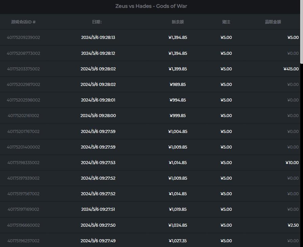Viewport: 303px width, 247px height.
Task: Click the vertical scrollbar thumb on the right
Action: (x=302, y=32)
